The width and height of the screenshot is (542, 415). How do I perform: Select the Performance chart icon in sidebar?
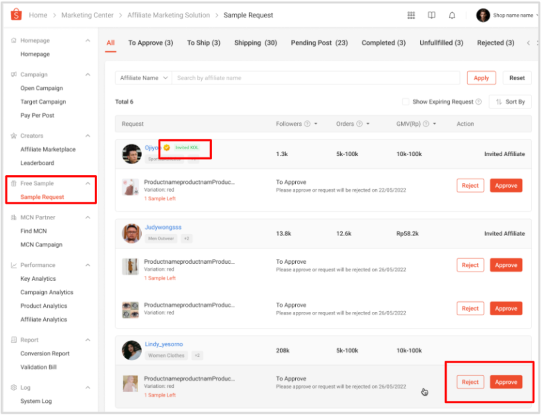14,265
